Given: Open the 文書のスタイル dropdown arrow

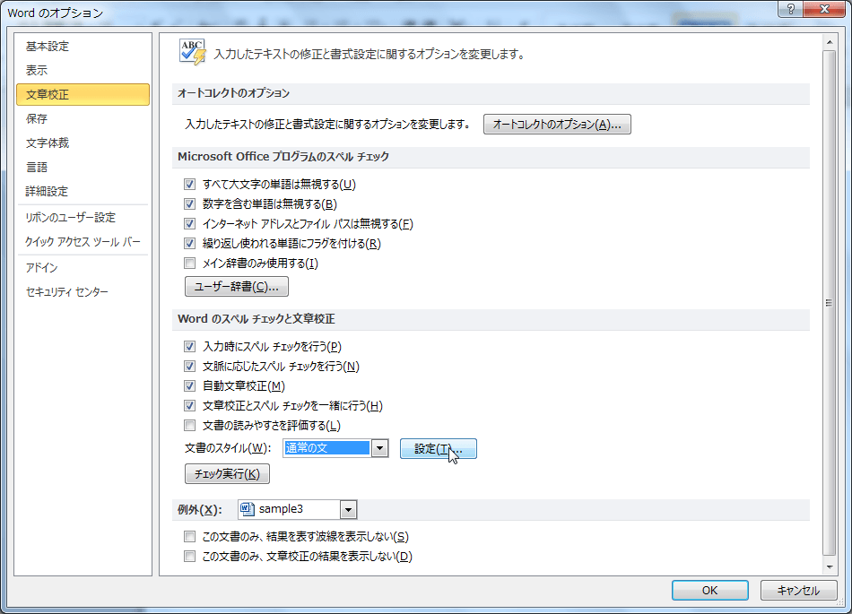Looking at the screenshot, I should (380, 448).
